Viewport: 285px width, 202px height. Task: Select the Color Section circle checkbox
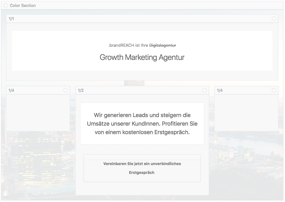[x=6, y=5]
